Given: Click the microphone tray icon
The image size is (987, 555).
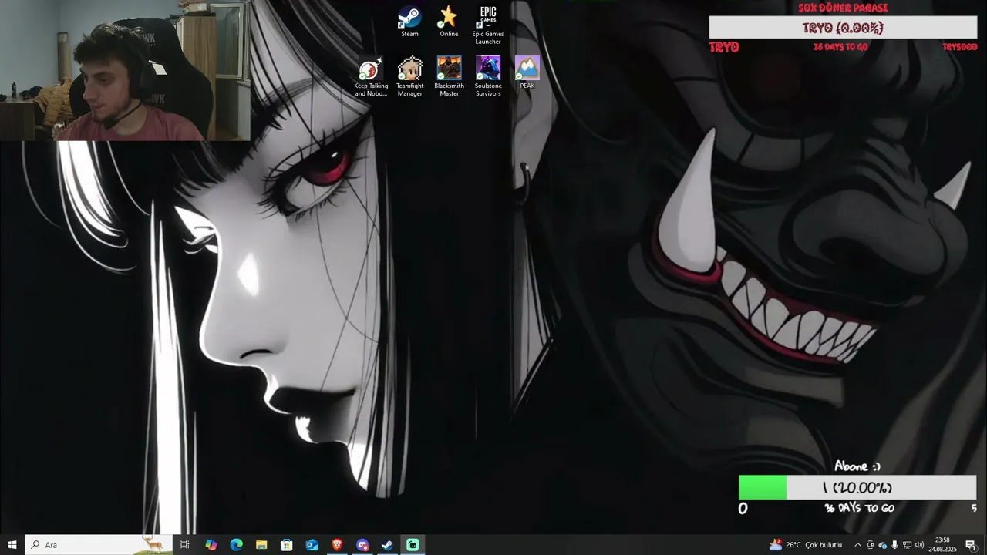Looking at the screenshot, I should [x=894, y=545].
